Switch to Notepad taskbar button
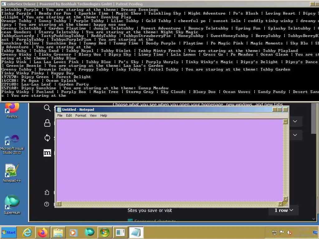Viewport: 319px width, 239px height. point(136,232)
